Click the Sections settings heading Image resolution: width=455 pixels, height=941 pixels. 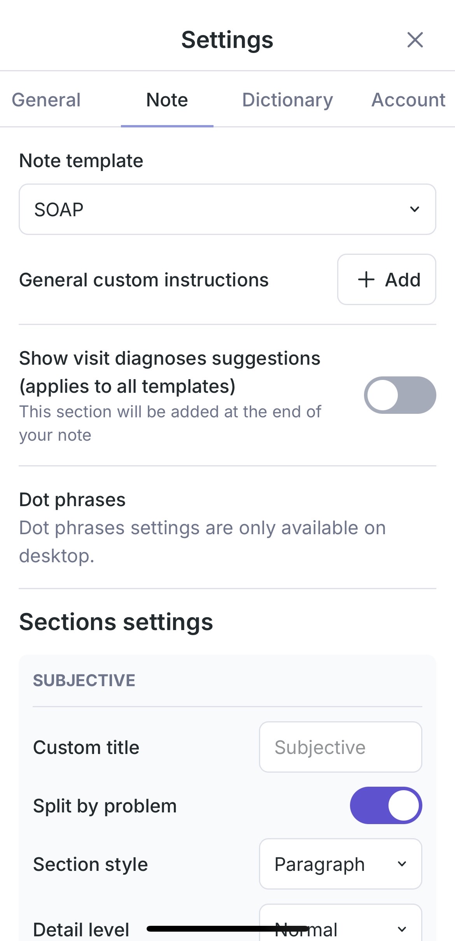click(116, 622)
